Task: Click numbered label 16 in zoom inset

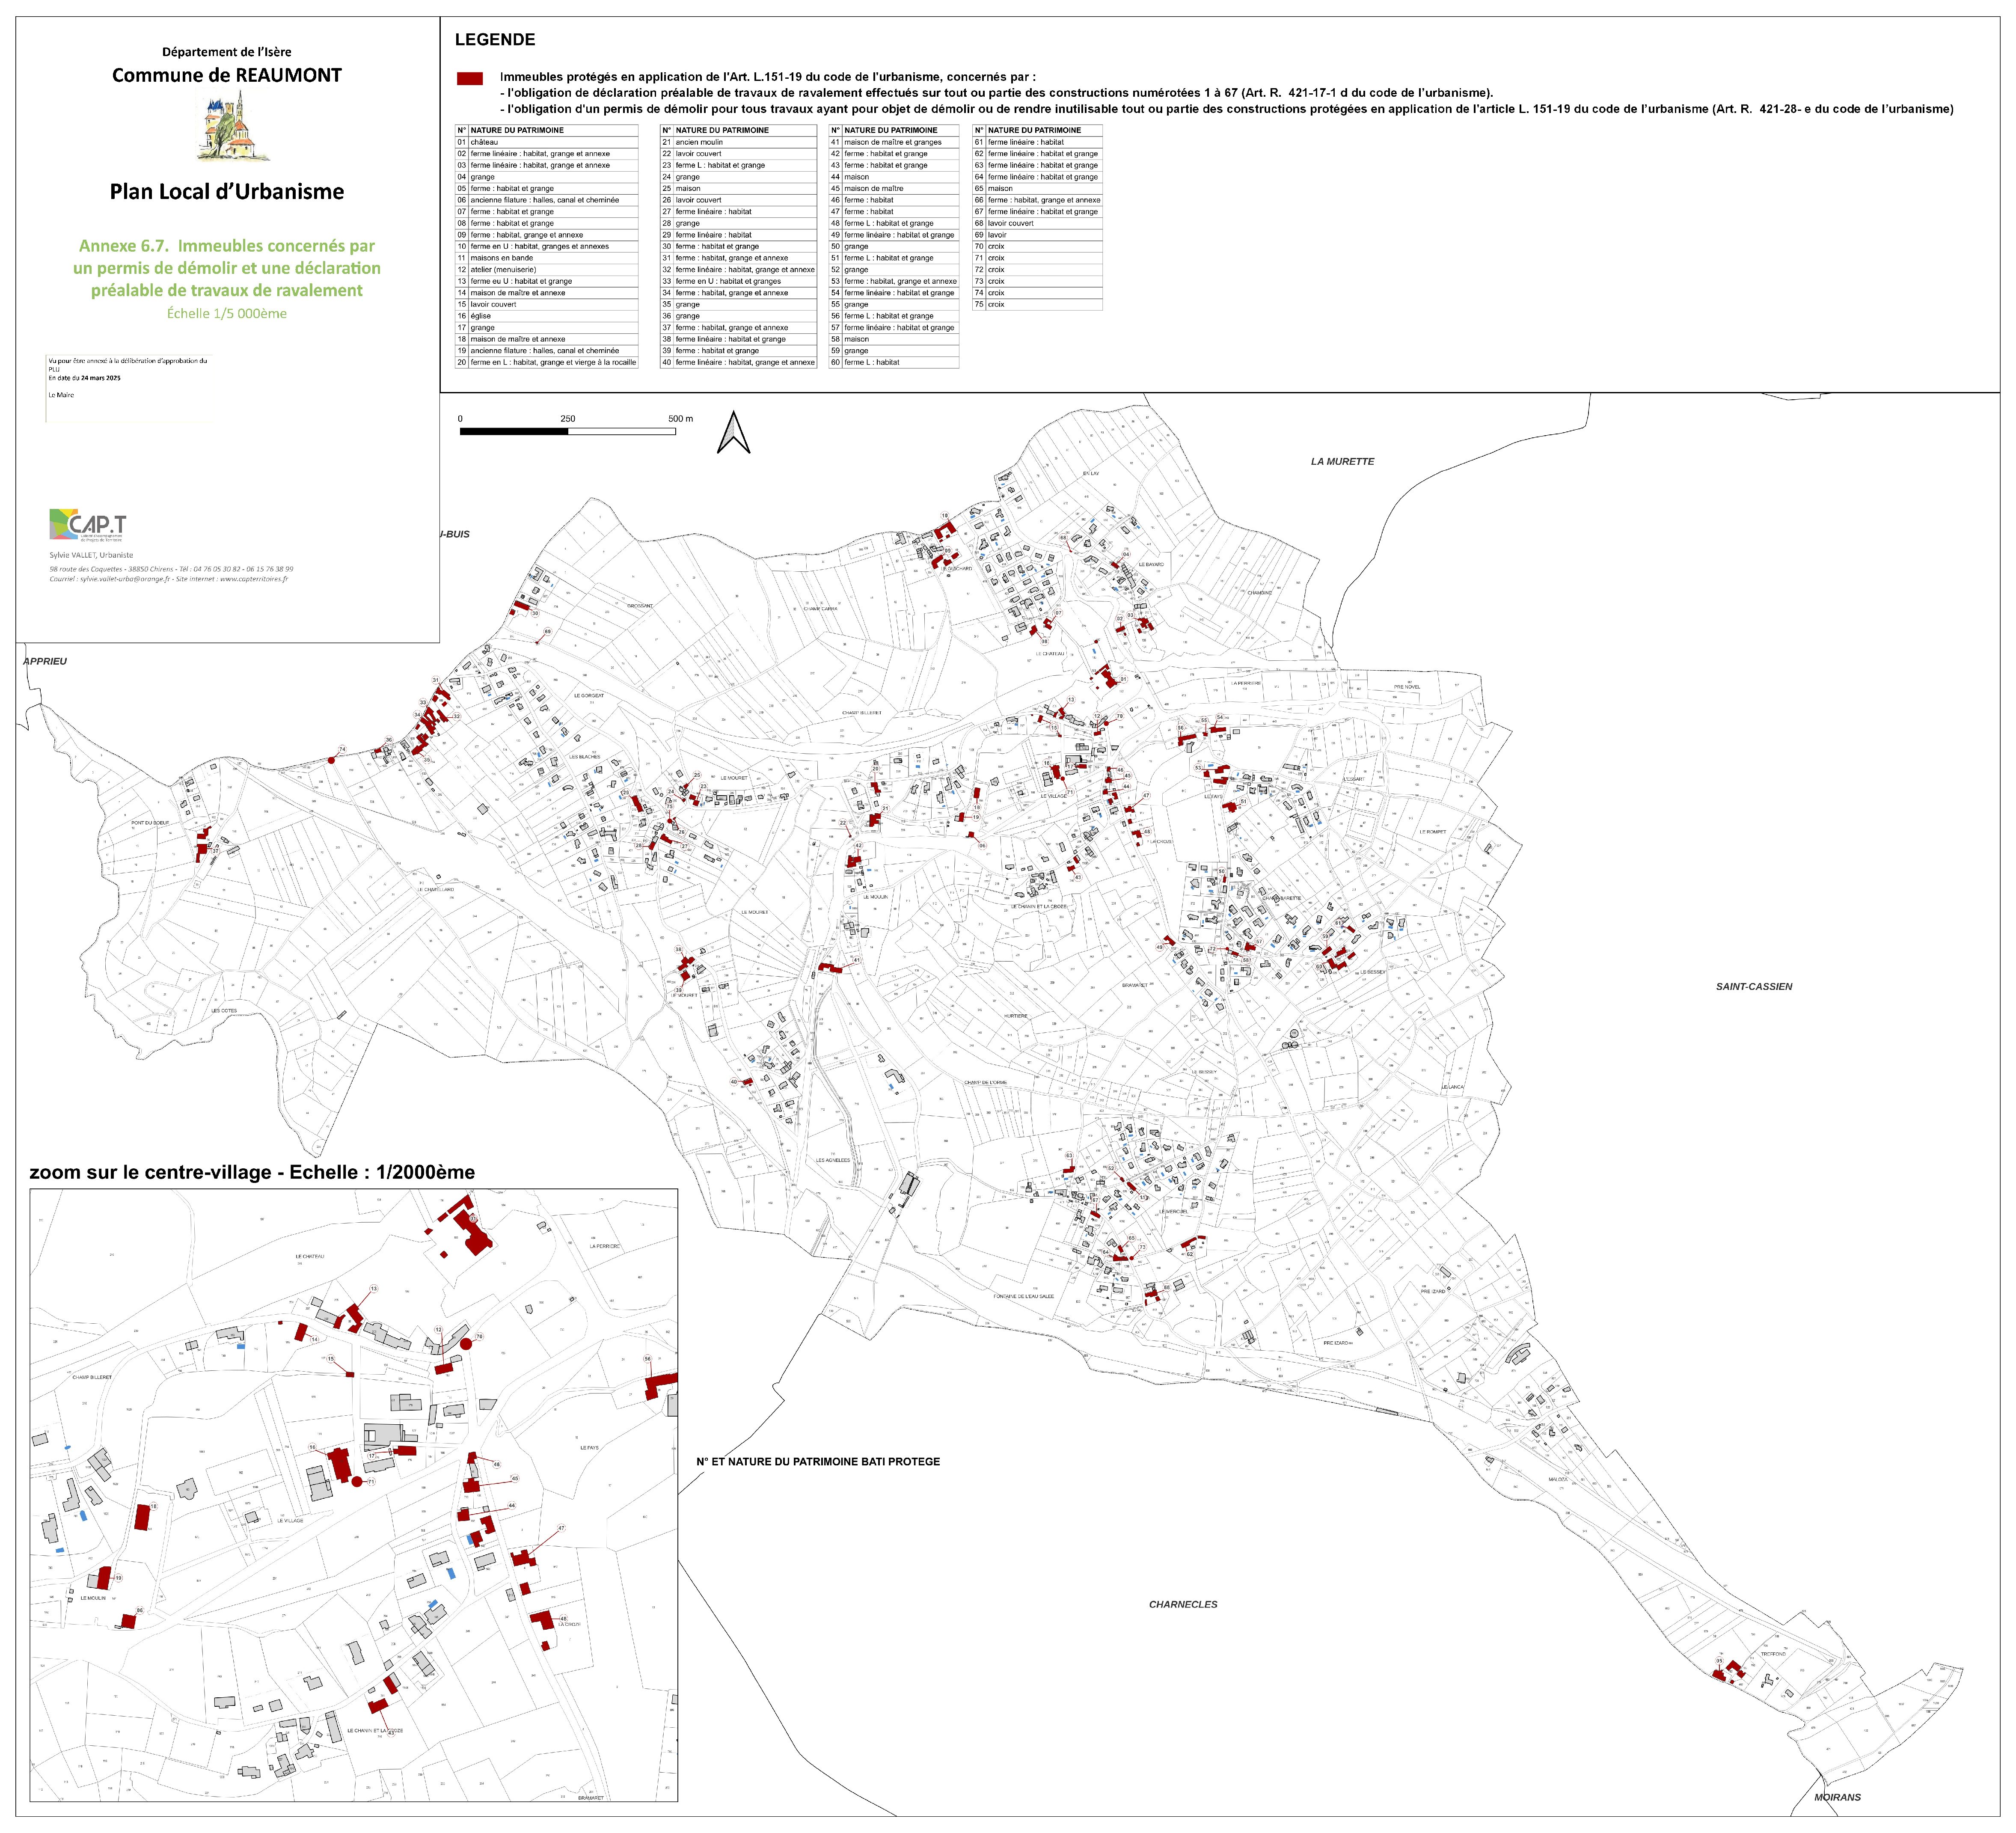Action: click(312, 1447)
